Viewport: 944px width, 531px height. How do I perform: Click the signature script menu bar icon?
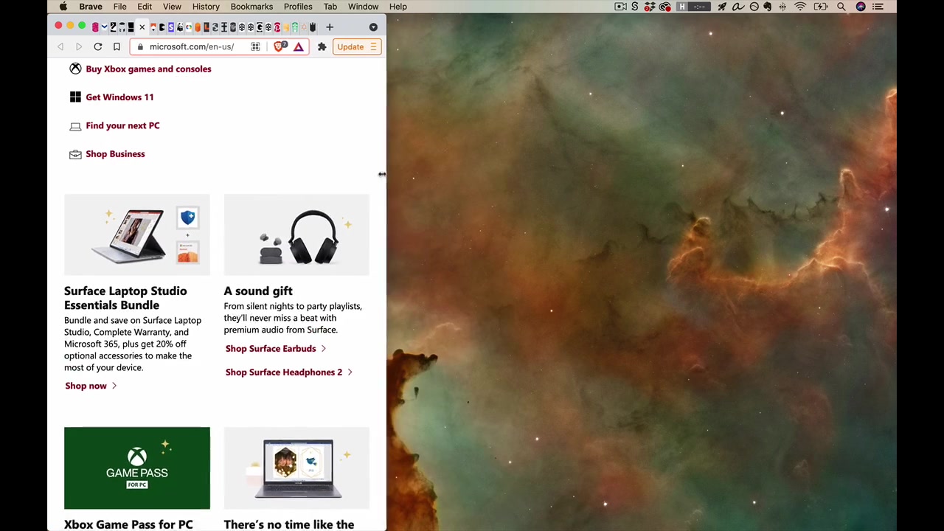738,7
